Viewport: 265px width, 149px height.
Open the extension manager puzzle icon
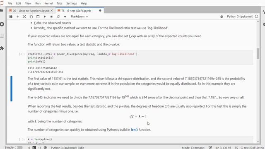[x=2, y=48]
